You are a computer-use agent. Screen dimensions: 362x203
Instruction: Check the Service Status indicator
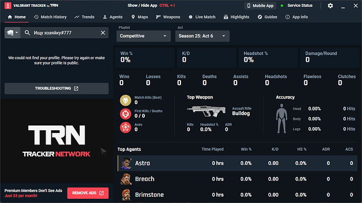pos(296,6)
